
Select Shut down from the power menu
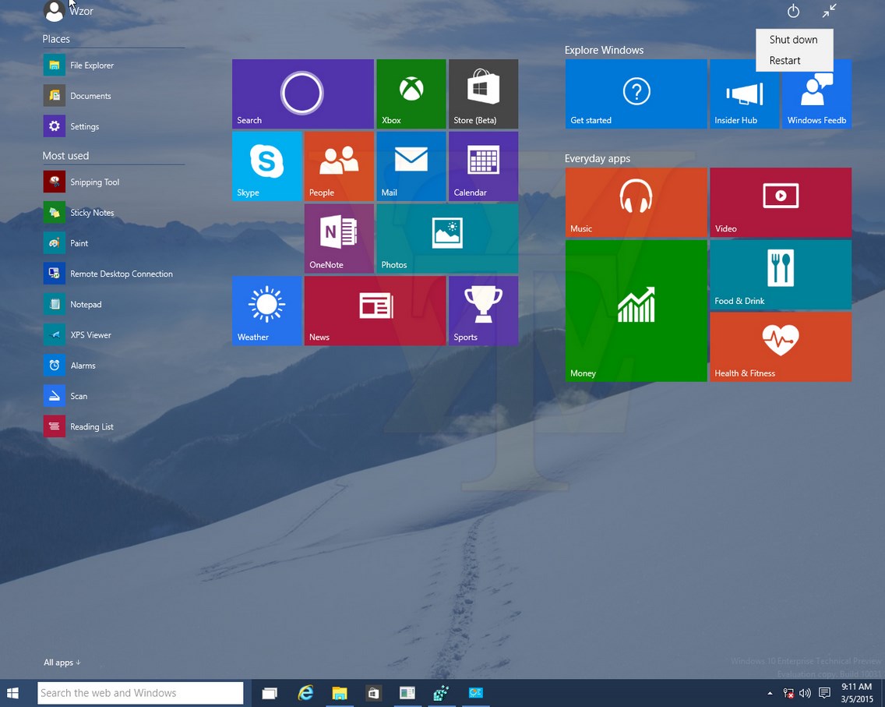pos(794,40)
